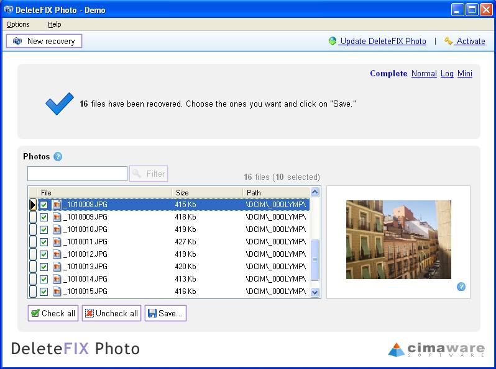Uncheck the _1010009.JPG checkbox
This screenshot has height=369, width=496.
pos(44,217)
